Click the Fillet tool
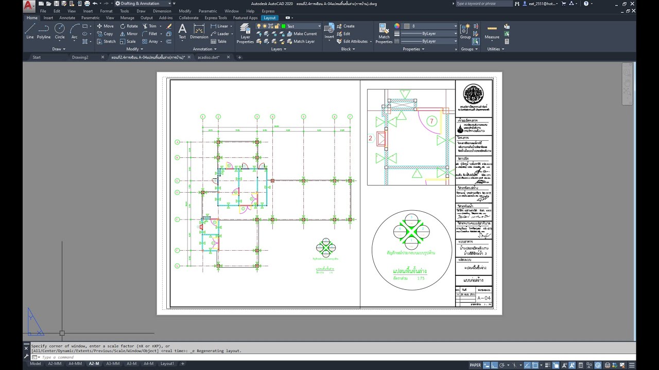Viewport: 659px width, 370px height. pyautogui.click(x=150, y=34)
